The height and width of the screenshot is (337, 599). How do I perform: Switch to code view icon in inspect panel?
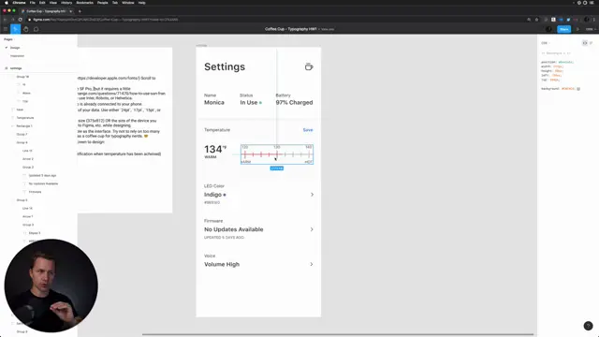click(x=584, y=43)
